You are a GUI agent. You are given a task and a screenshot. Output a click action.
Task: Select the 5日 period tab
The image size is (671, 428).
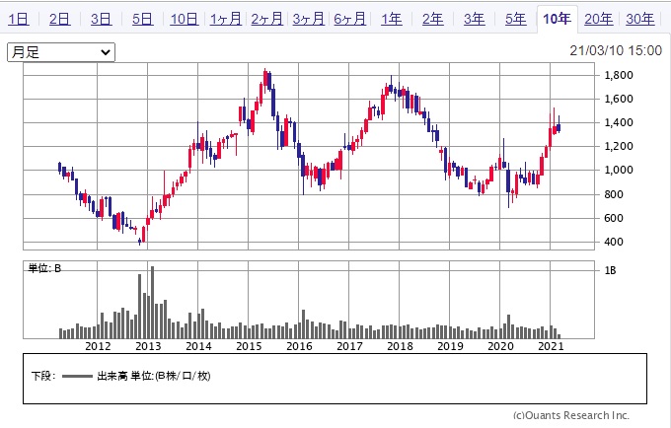pyautogui.click(x=142, y=20)
